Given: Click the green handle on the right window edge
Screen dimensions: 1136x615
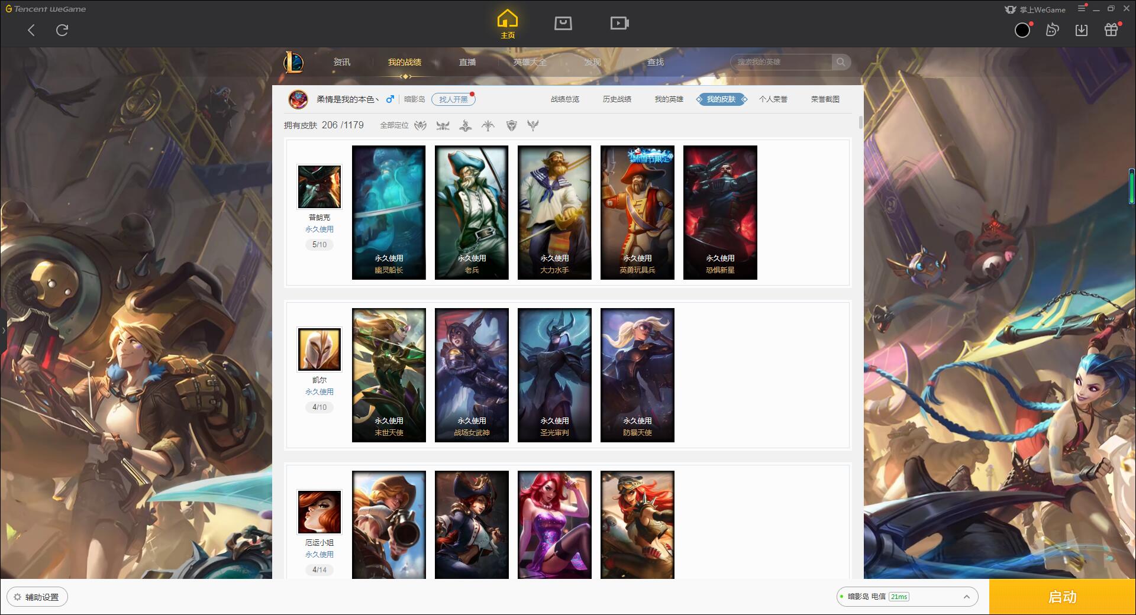Looking at the screenshot, I should point(1132,186).
